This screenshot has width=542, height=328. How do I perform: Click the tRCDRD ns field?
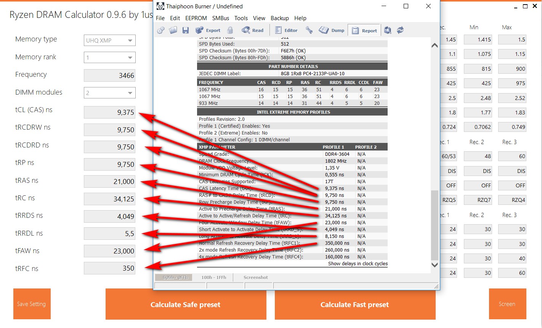pyautogui.click(x=110, y=147)
